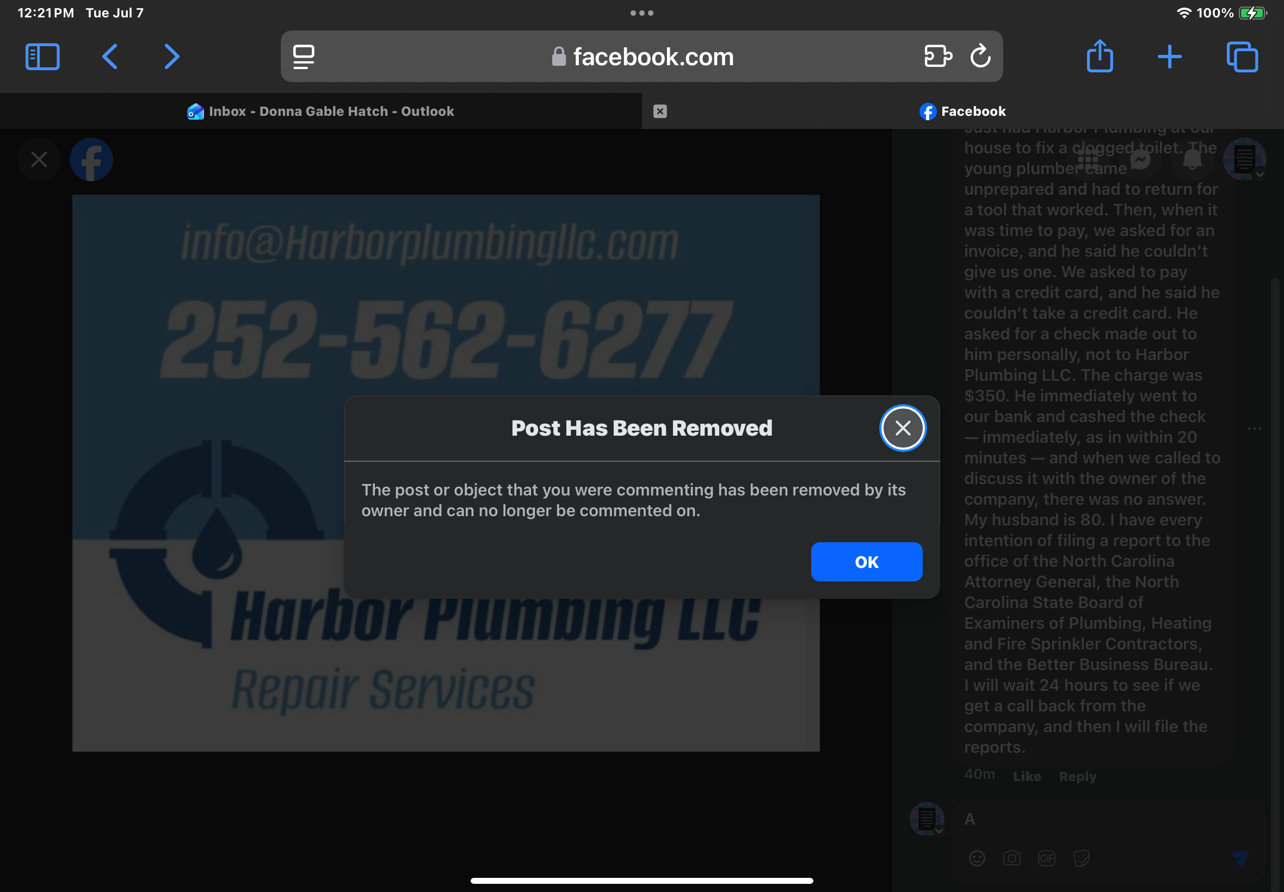Select the Facebook tab
The image size is (1284, 892).
[x=962, y=111]
